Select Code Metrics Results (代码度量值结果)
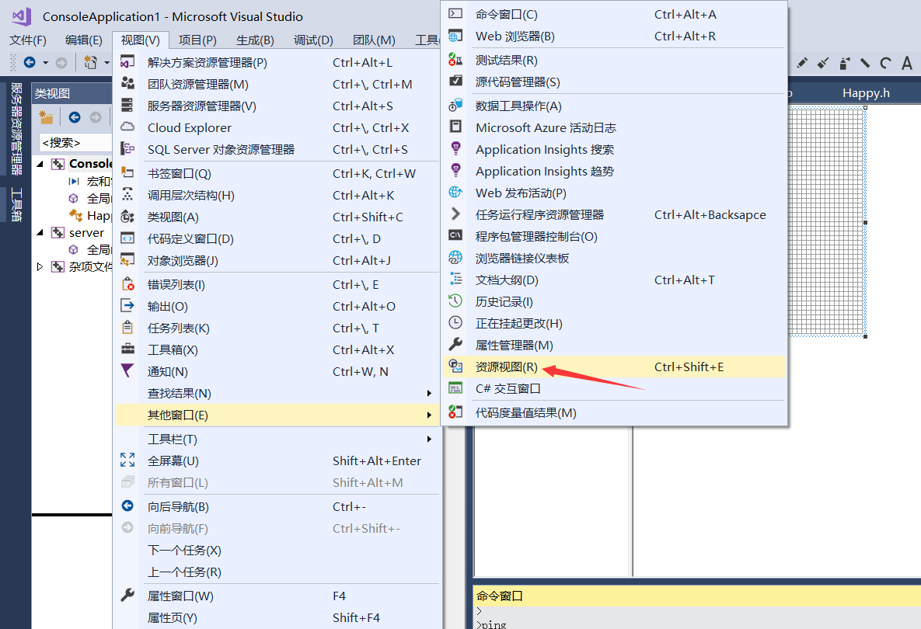921x629 pixels. [614, 412]
